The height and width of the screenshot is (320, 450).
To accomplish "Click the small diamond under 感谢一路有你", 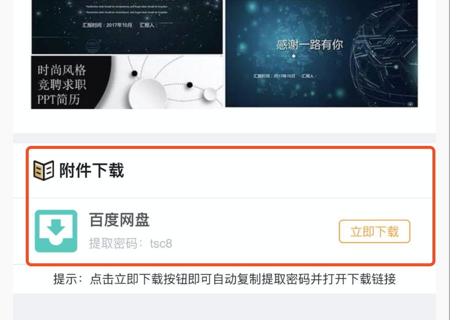I will pos(293,56).
